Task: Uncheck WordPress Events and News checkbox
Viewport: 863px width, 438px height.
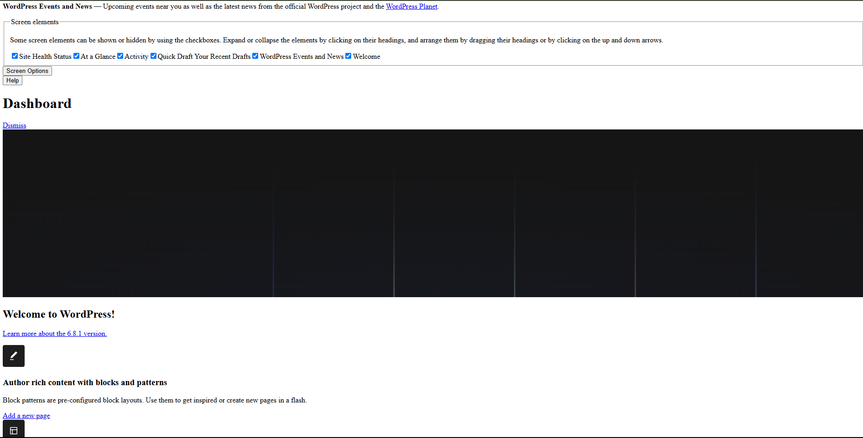Action: tap(255, 56)
